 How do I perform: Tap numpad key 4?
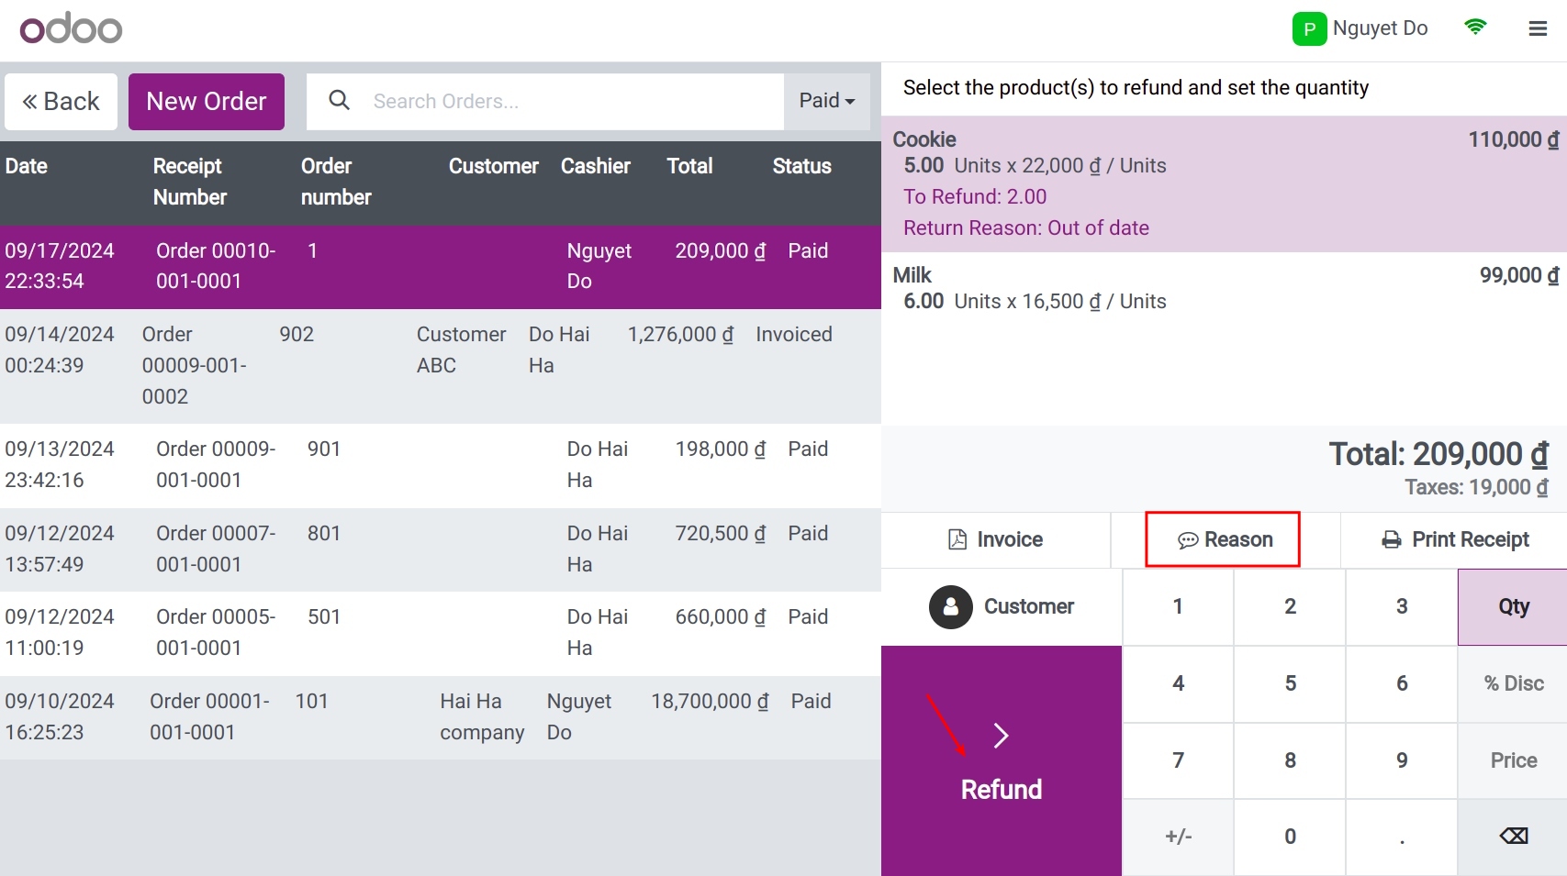(x=1178, y=683)
